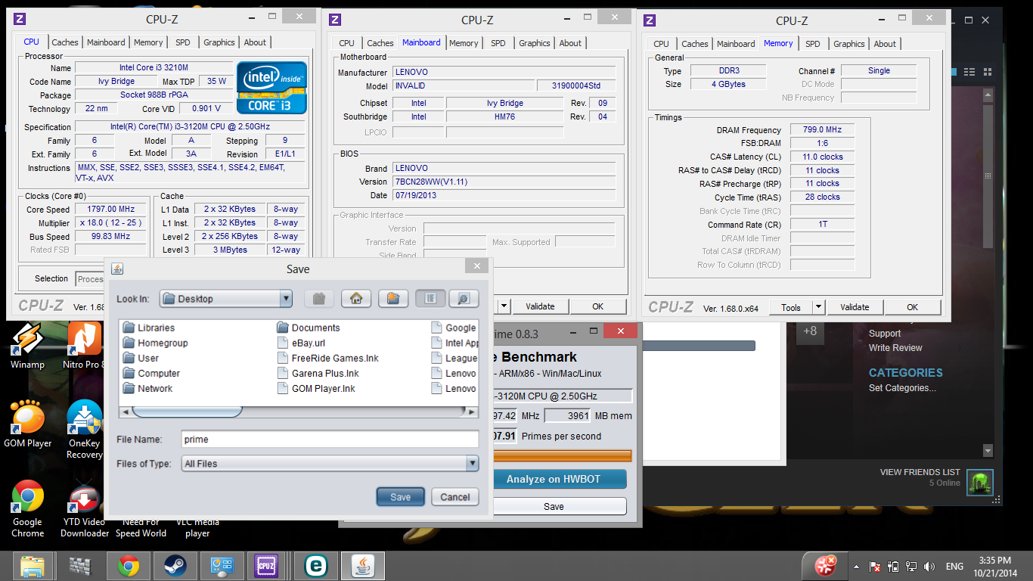Select the Libraries folder in file list
The height and width of the screenshot is (581, 1033).
point(149,328)
